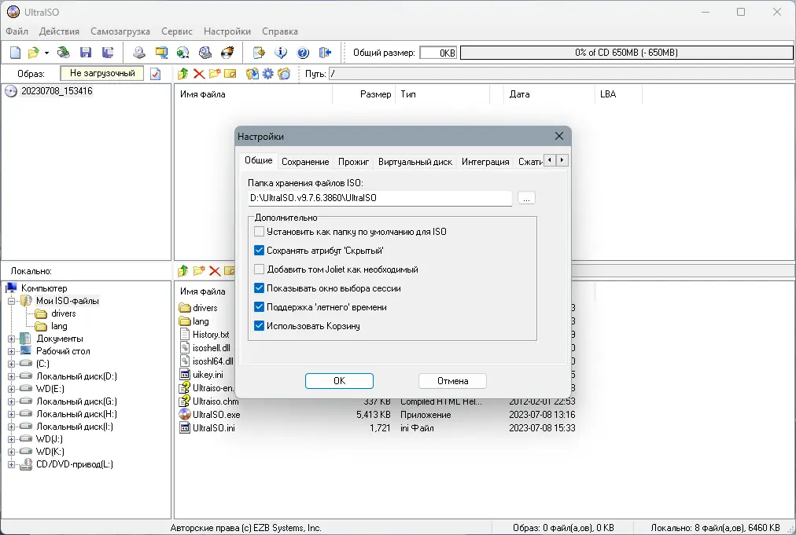796x535 pixels.
Task: Click red Delete X in Local toolbar
Action: (x=215, y=271)
